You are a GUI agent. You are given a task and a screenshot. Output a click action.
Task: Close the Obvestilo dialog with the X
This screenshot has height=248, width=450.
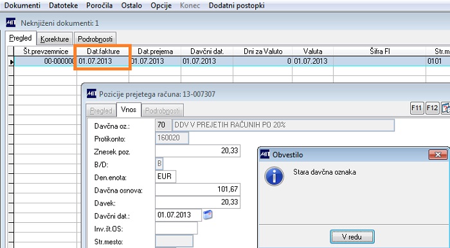point(438,155)
